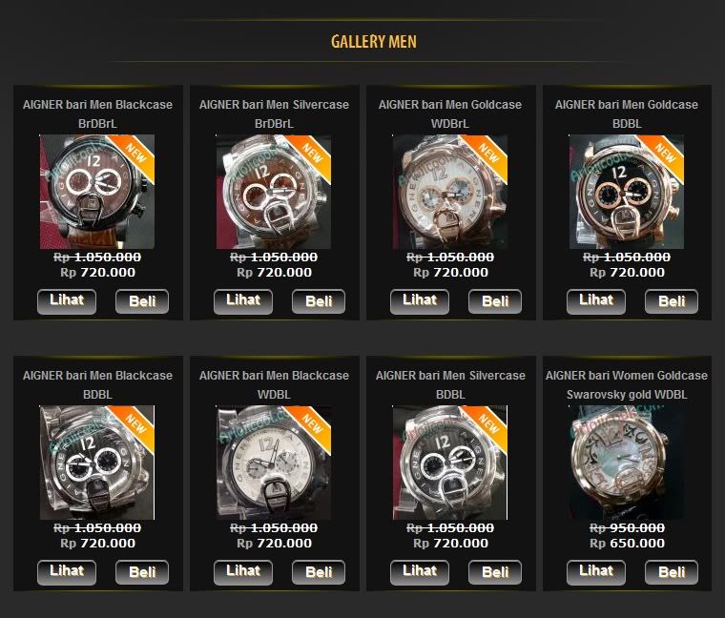Open the Goldcase BDBL watch image

tap(627, 192)
